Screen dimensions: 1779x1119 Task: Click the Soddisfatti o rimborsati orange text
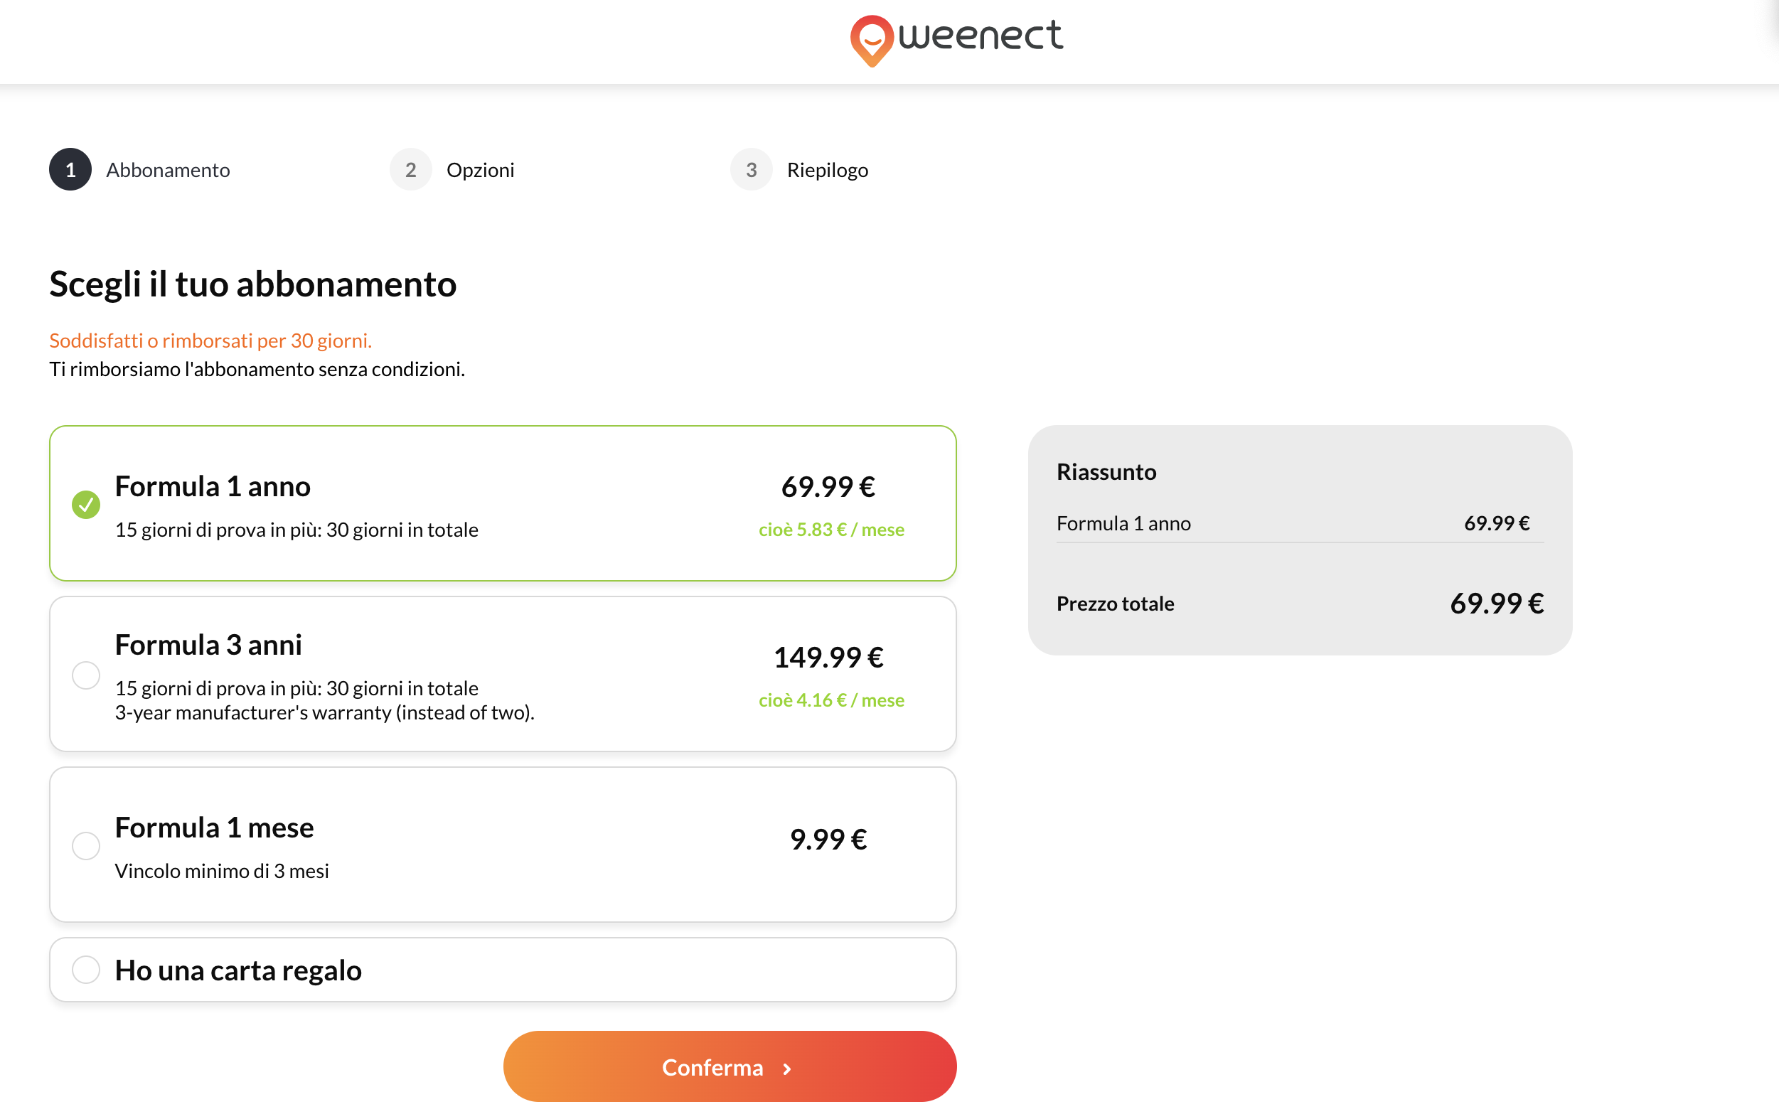[210, 341]
